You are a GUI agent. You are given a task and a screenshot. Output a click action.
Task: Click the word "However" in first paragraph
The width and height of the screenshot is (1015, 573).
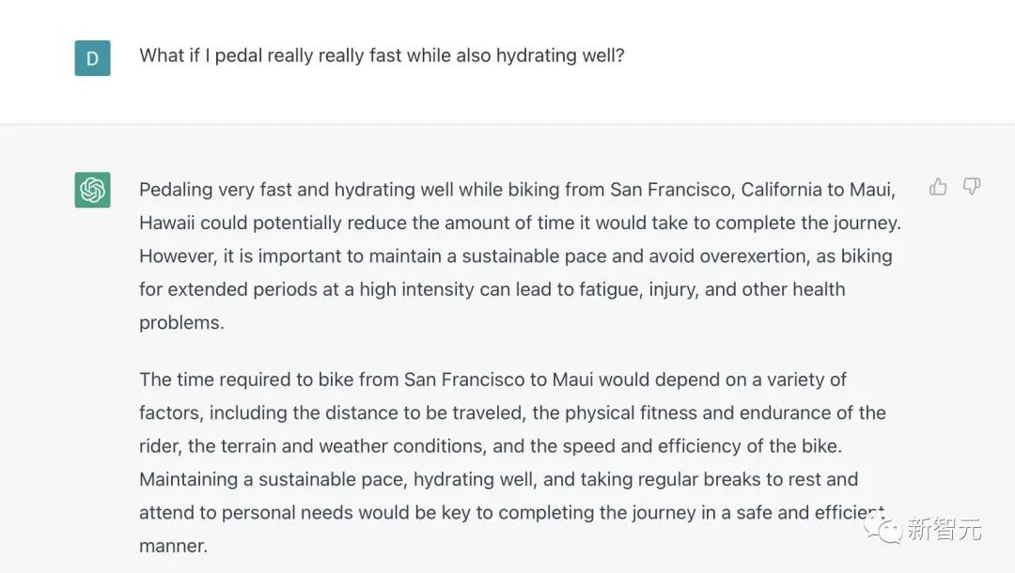pyautogui.click(x=178, y=256)
